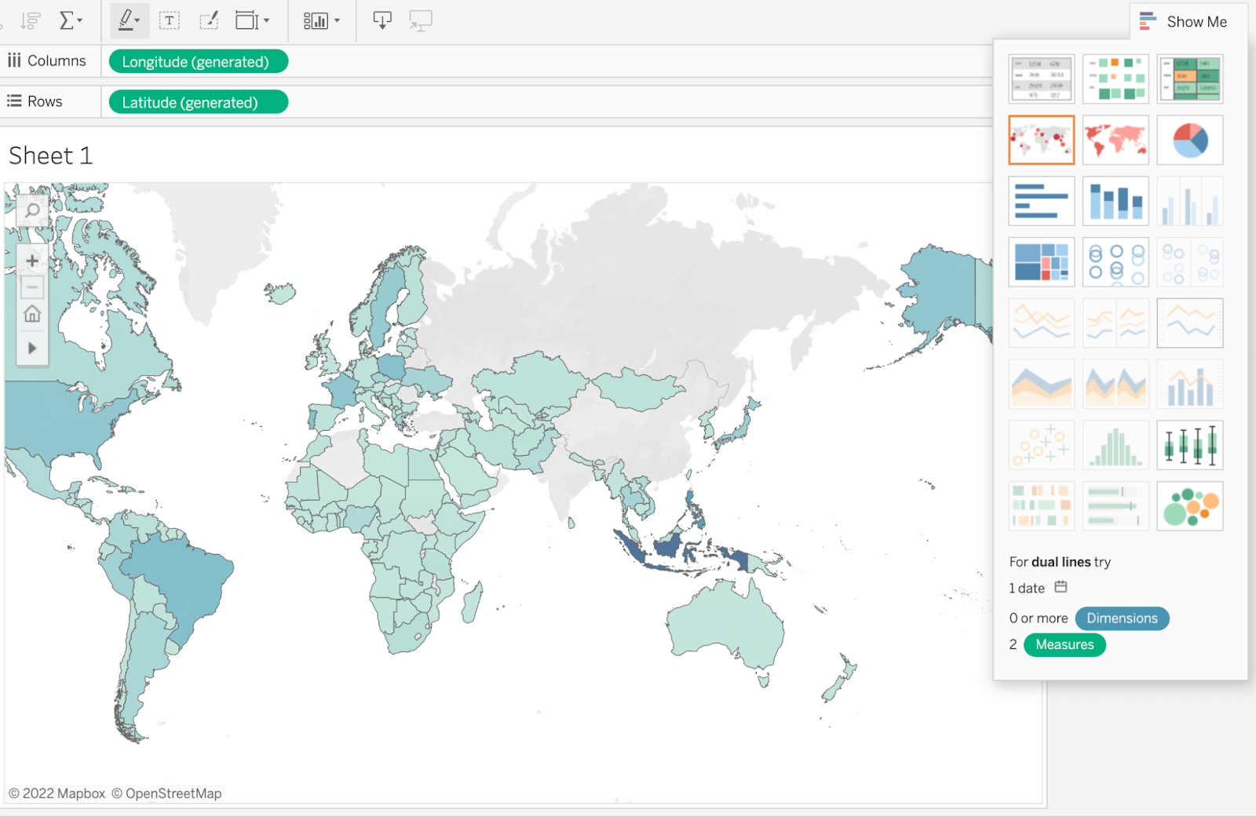Image resolution: width=1256 pixels, height=817 pixels.
Task: Pick the treemap chart option
Action: coord(1041,262)
